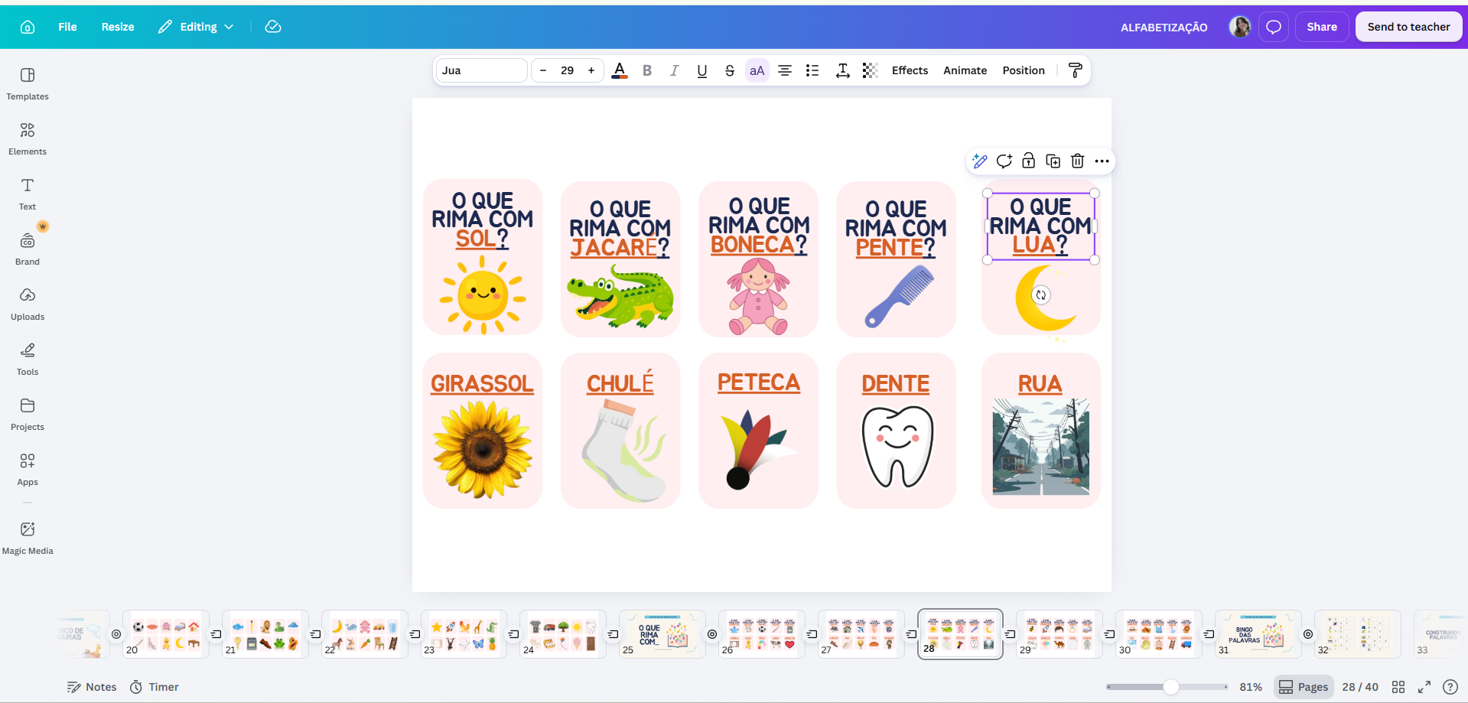Delete the selected text element
Screen dimensions: 1468x703
click(1077, 161)
